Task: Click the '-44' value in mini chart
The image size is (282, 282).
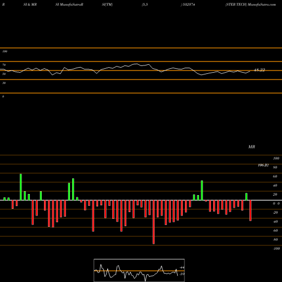Action: 182,267
